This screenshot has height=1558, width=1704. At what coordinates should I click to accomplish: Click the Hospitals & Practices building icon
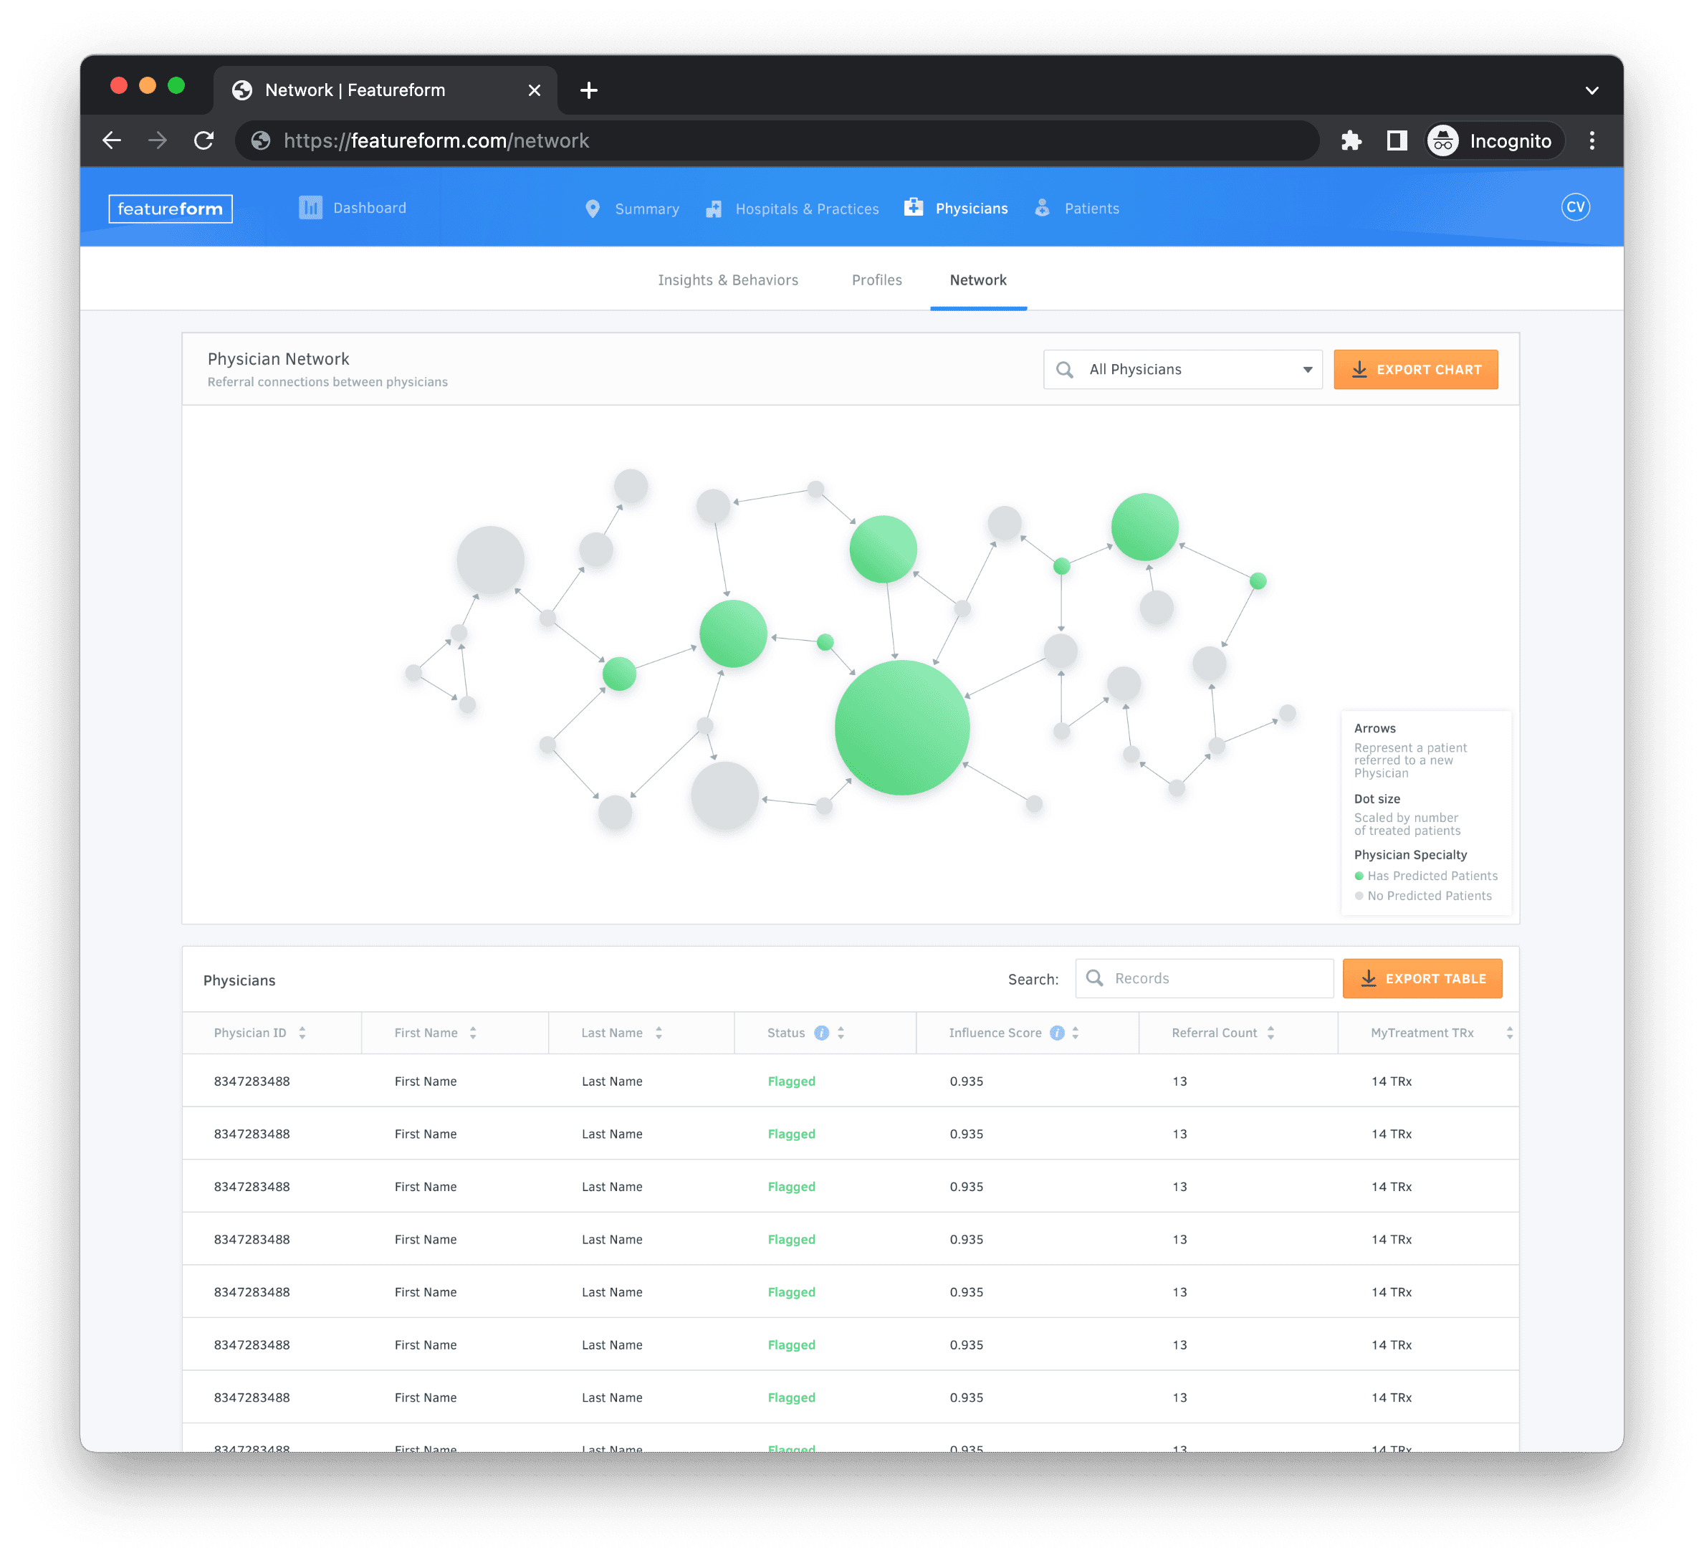point(714,209)
